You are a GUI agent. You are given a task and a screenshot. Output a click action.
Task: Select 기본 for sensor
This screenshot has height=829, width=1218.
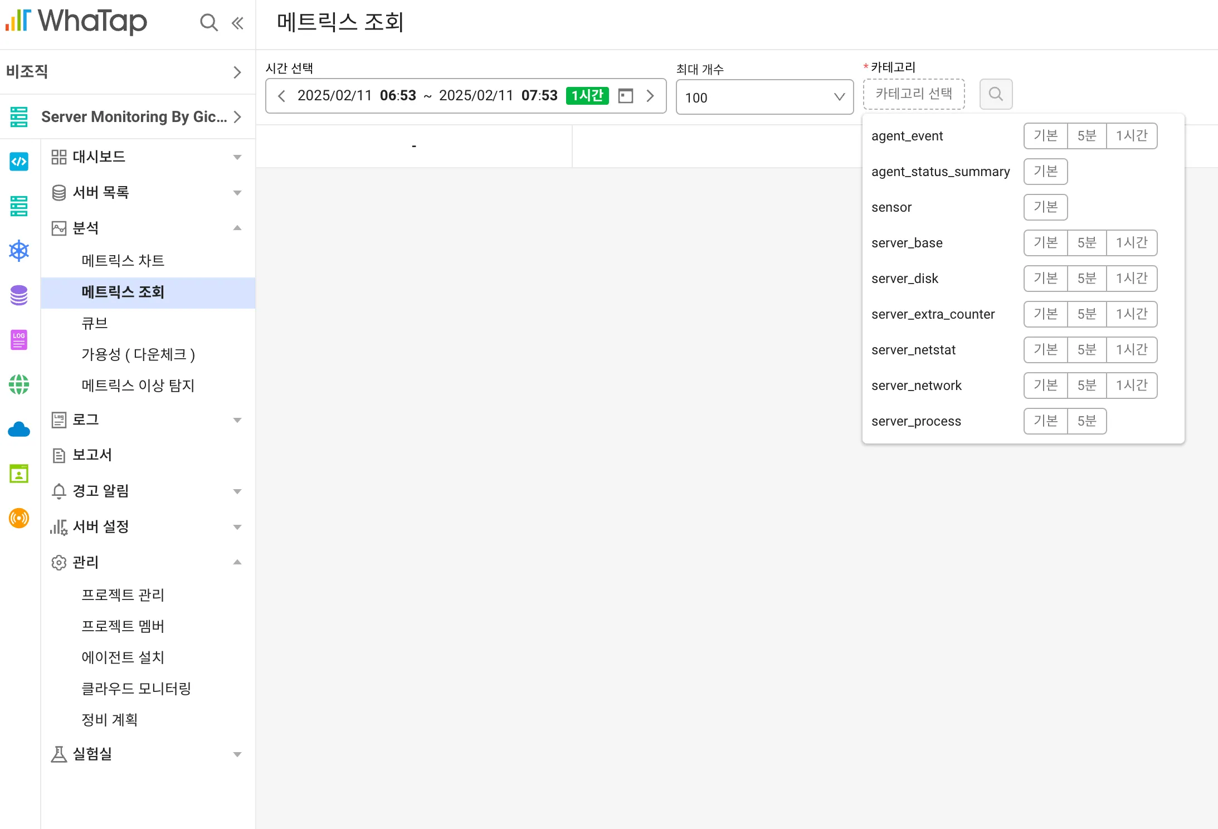tap(1046, 207)
